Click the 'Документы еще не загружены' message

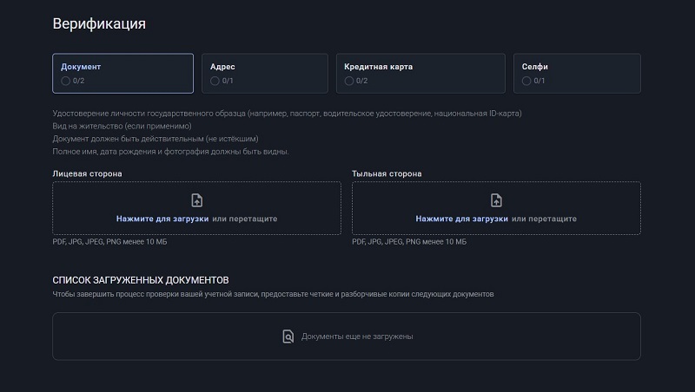pos(357,336)
